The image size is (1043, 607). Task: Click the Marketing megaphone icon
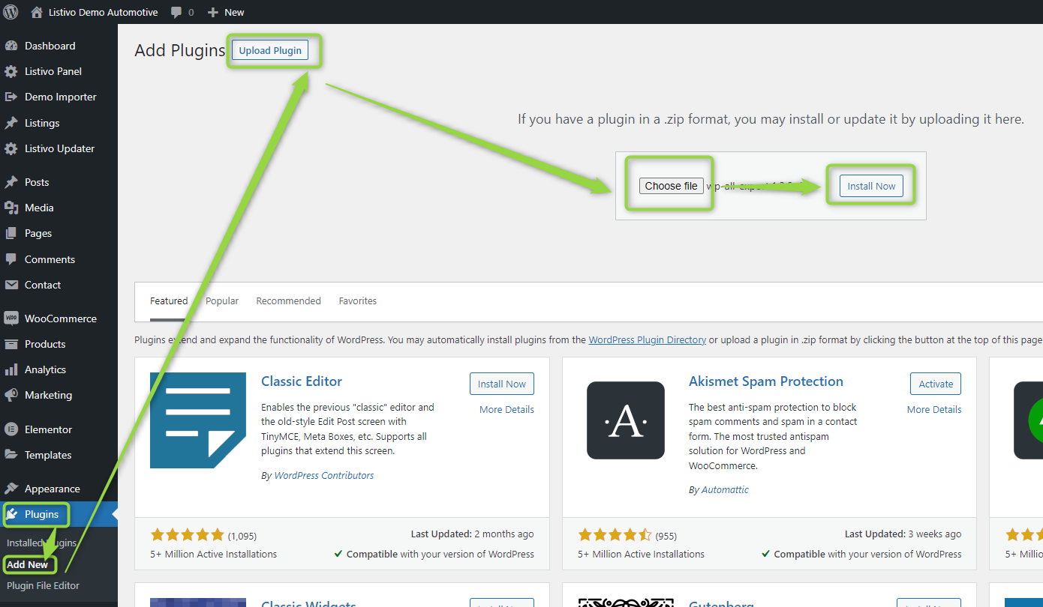pyautogui.click(x=11, y=395)
